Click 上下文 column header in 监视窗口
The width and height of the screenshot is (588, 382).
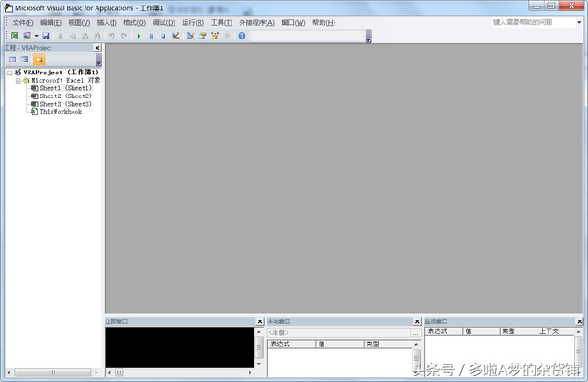555,331
